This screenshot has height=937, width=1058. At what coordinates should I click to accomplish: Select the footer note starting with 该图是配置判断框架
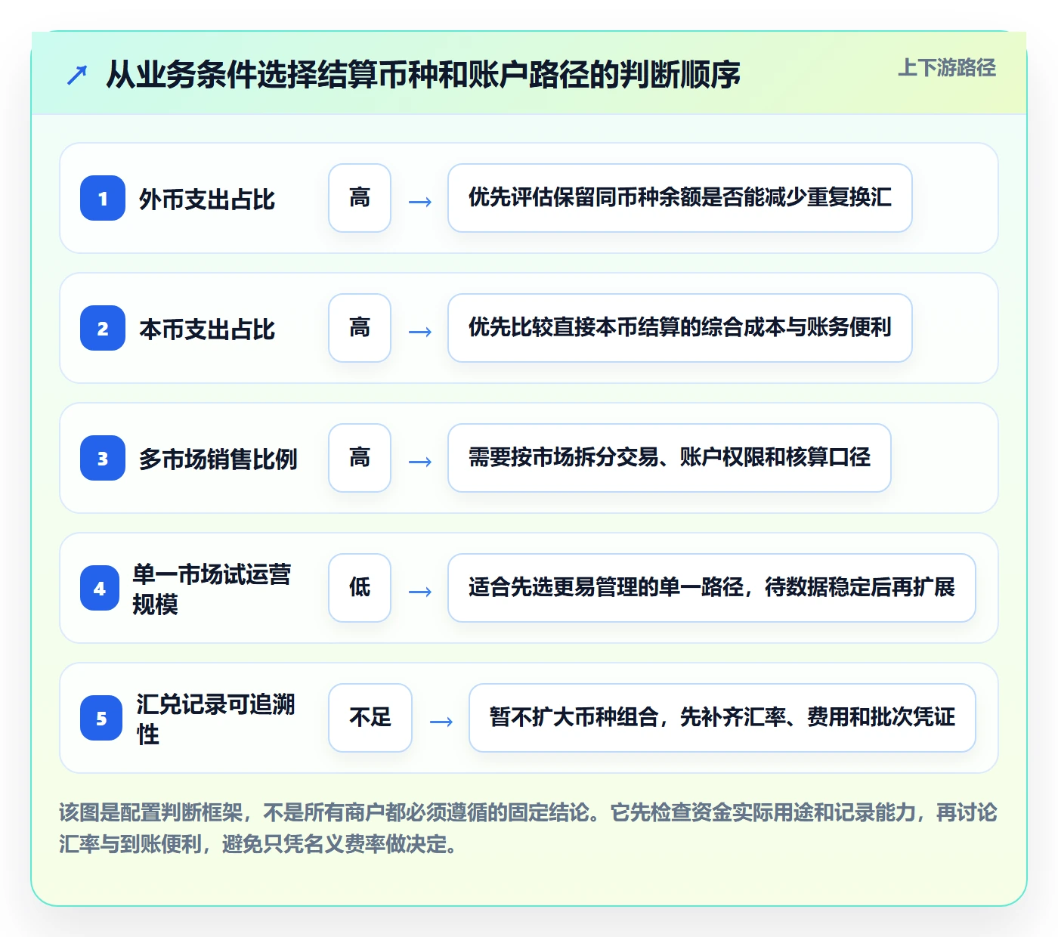(x=528, y=828)
